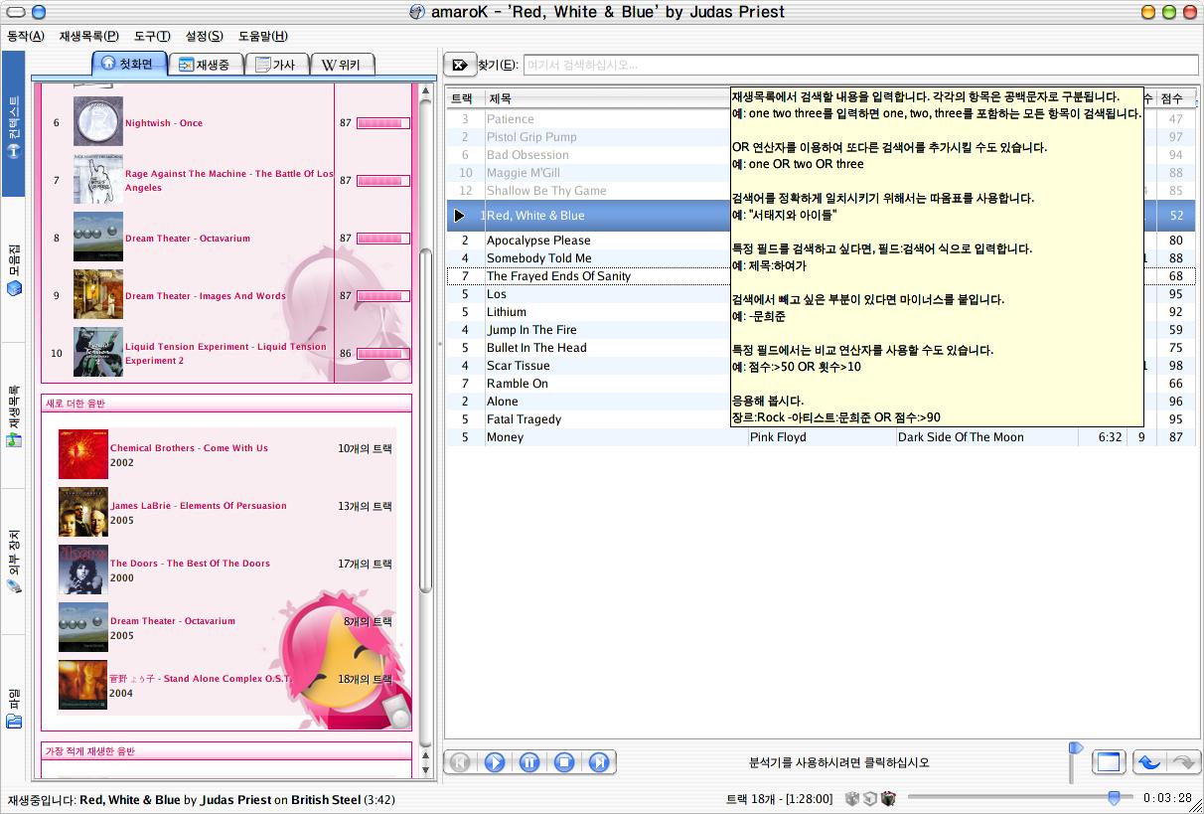Screen dimensions: 1204x814
Task: Click the vertical volume slider handle
Action: [x=1074, y=747]
